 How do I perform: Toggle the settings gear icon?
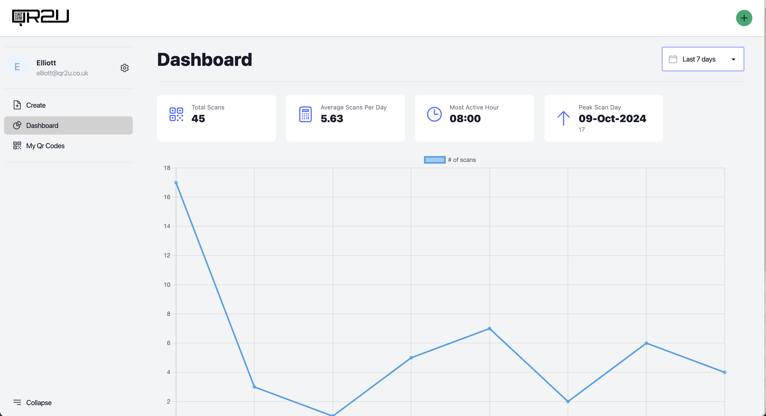click(x=124, y=67)
